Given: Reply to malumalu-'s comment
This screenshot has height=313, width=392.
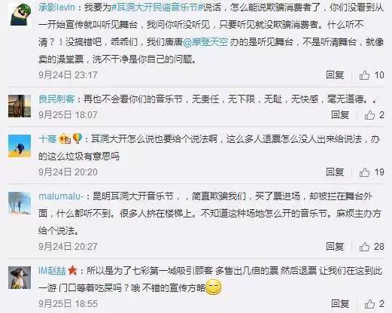Looking at the screenshot, I should coord(335,247).
